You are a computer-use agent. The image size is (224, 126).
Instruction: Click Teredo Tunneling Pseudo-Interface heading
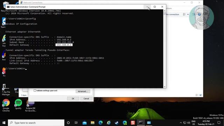pos(38,50)
